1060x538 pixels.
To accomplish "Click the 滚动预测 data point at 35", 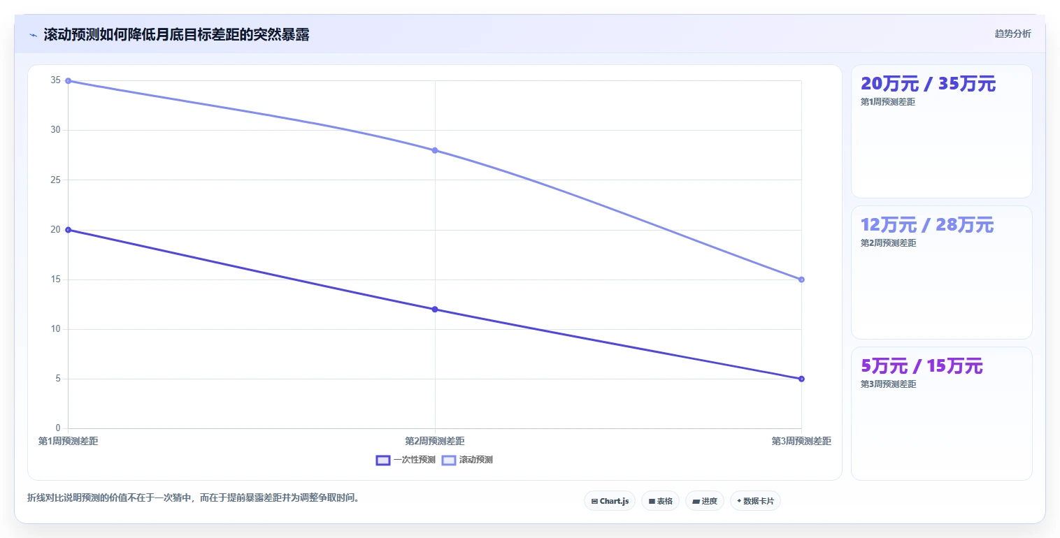I will coord(68,80).
